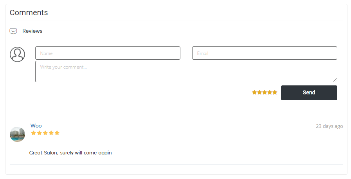
Task: Click the first star of Woo's review
Action: pyautogui.click(x=34, y=133)
